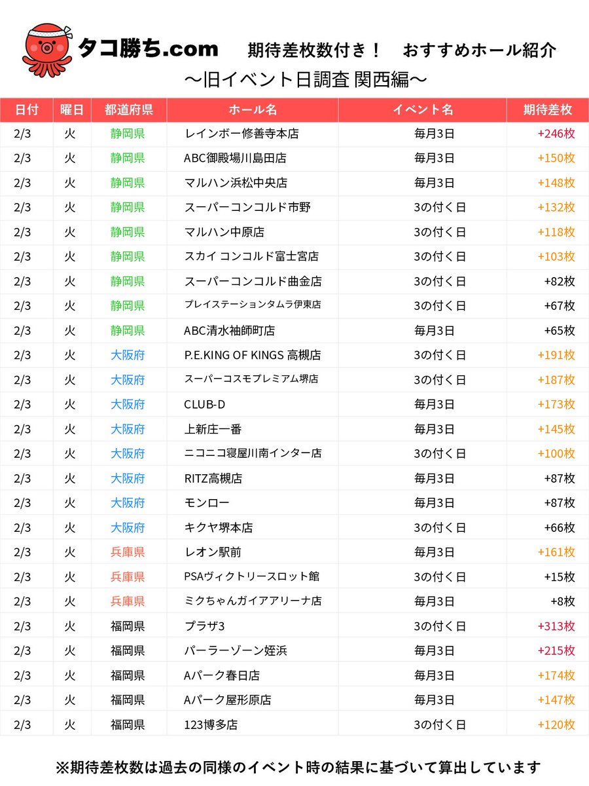This screenshot has height=786, width=589.
Task: Click the red octopus mascot logo
Action: 47,50
